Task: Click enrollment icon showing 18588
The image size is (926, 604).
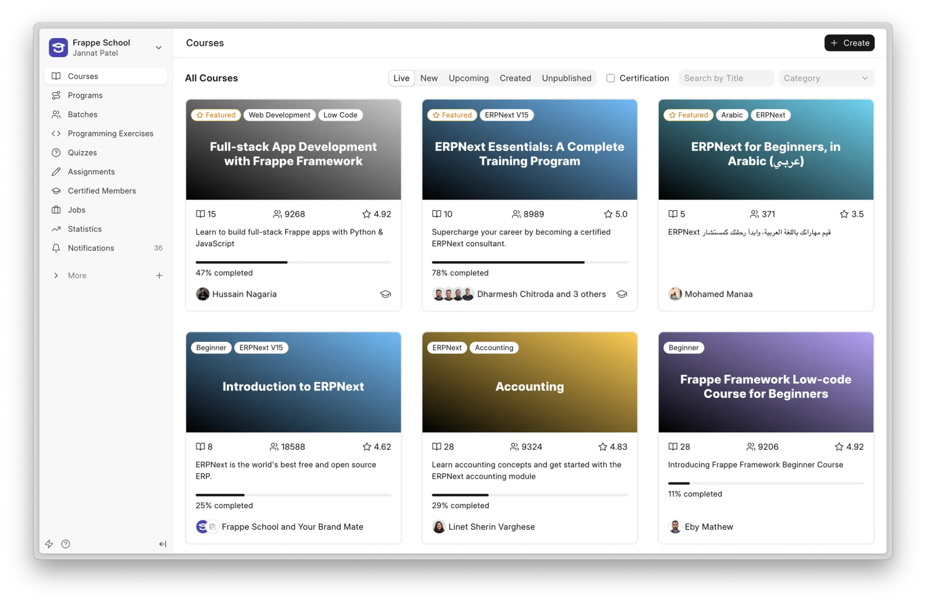Action: point(274,447)
